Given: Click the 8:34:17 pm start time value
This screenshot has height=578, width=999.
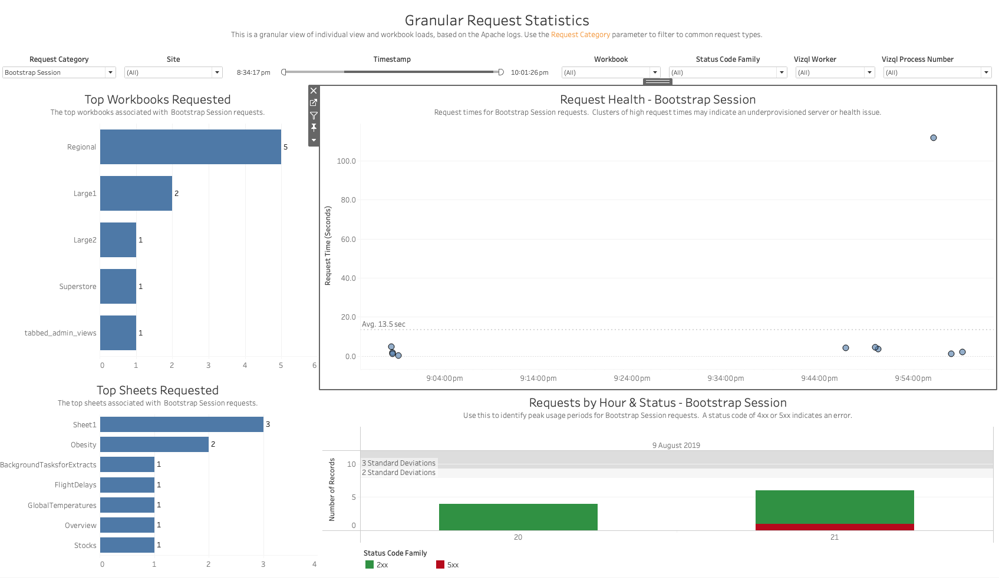Looking at the screenshot, I should tap(253, 72).
